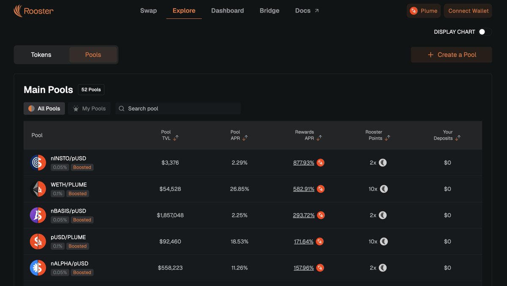
Task: Switch to the Tokens tab
Action: pos(41,55)
